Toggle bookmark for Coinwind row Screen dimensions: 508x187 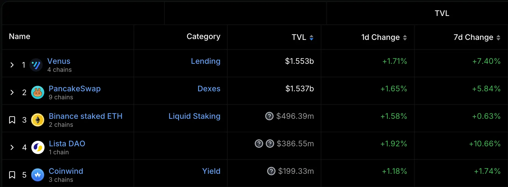click(x=12, y=175)
